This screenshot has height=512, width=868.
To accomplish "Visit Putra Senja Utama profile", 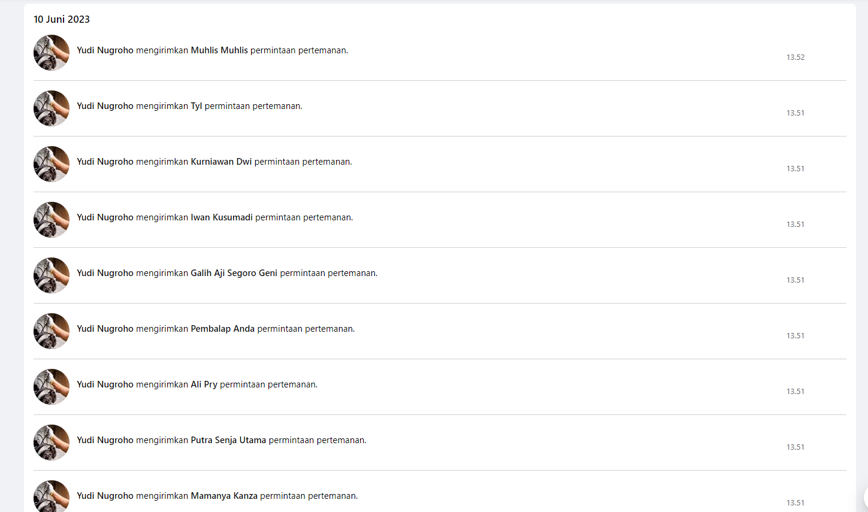I will (x=228, y=440).
